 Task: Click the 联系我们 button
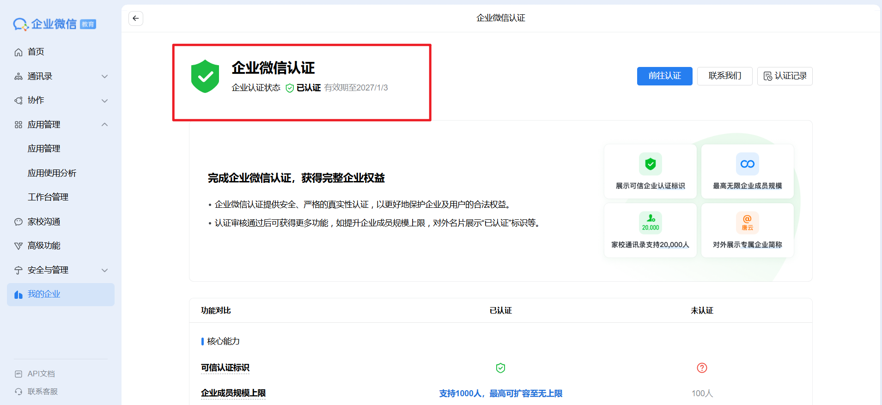point(724,76)
